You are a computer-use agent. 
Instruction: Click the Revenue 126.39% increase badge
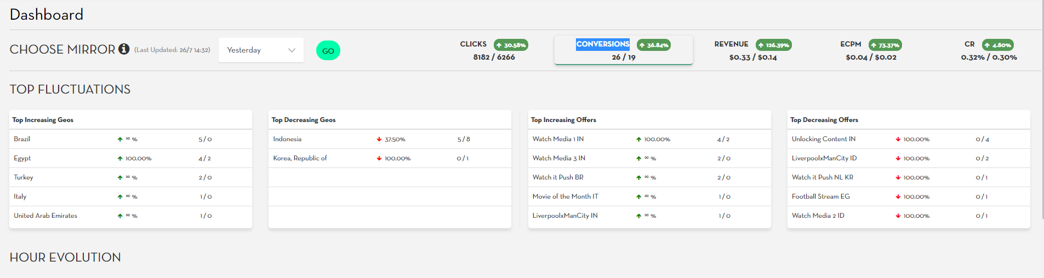point(773,45)
